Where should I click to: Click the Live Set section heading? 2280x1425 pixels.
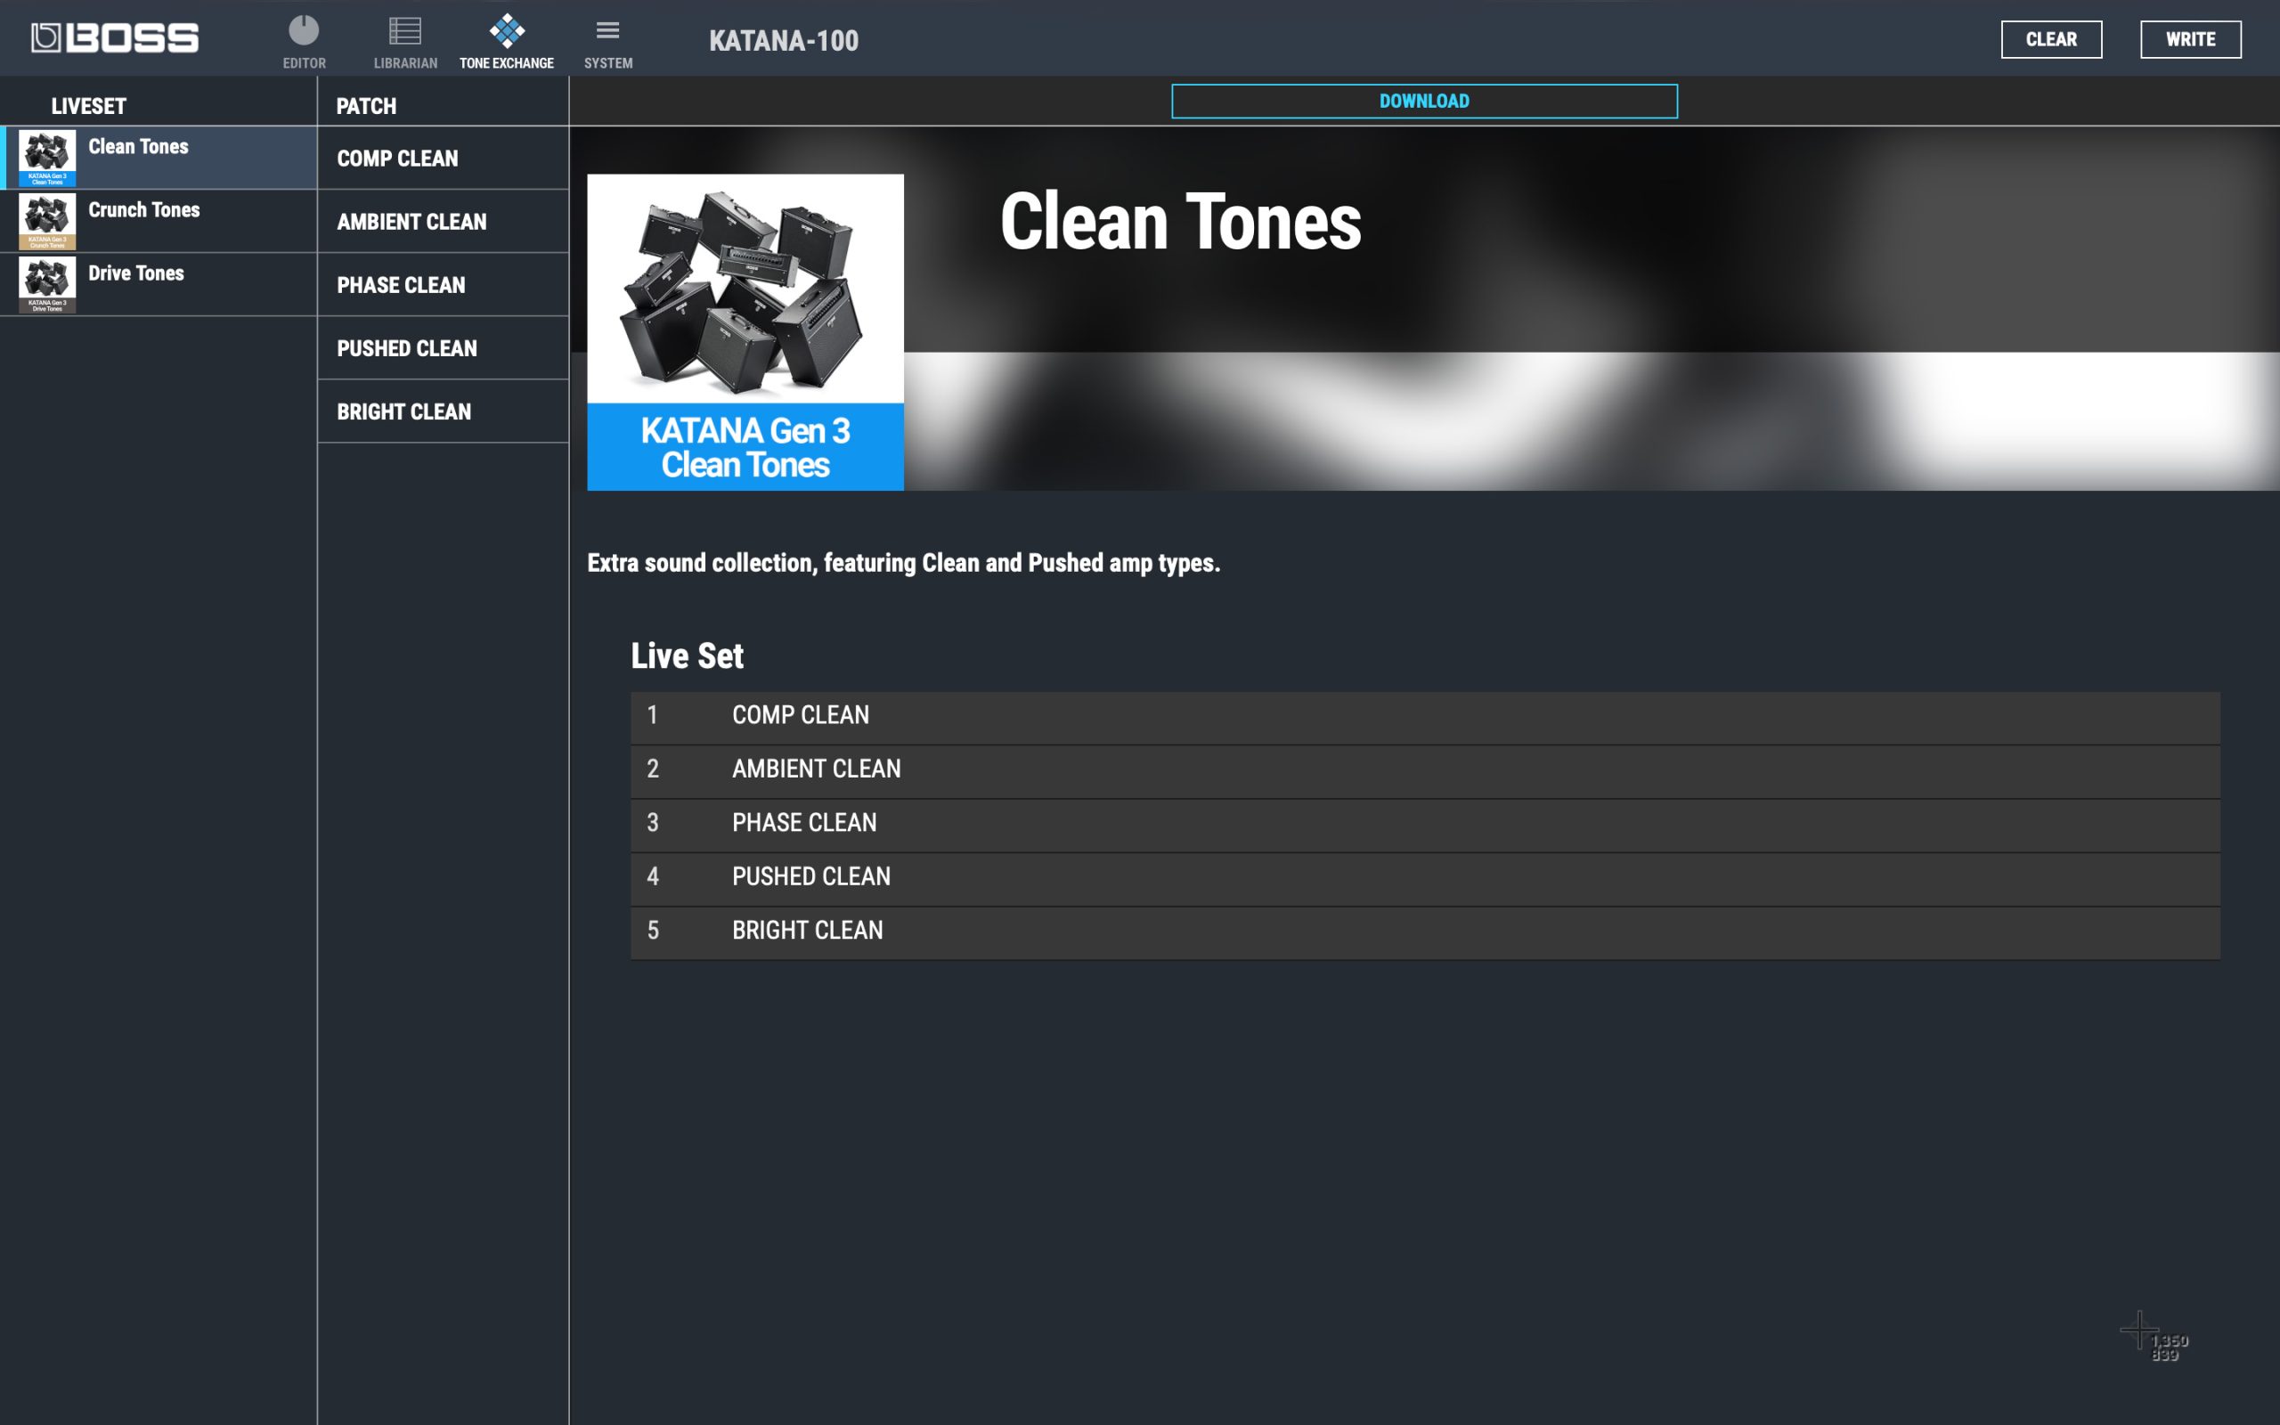coord(687,655)
